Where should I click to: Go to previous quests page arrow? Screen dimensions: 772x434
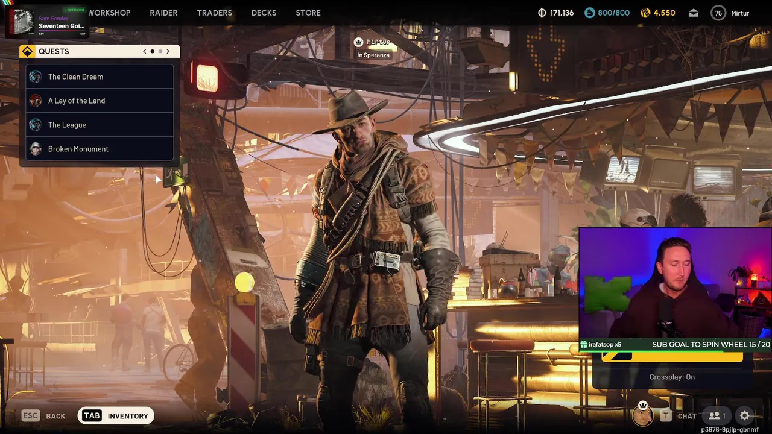(145, 51)
